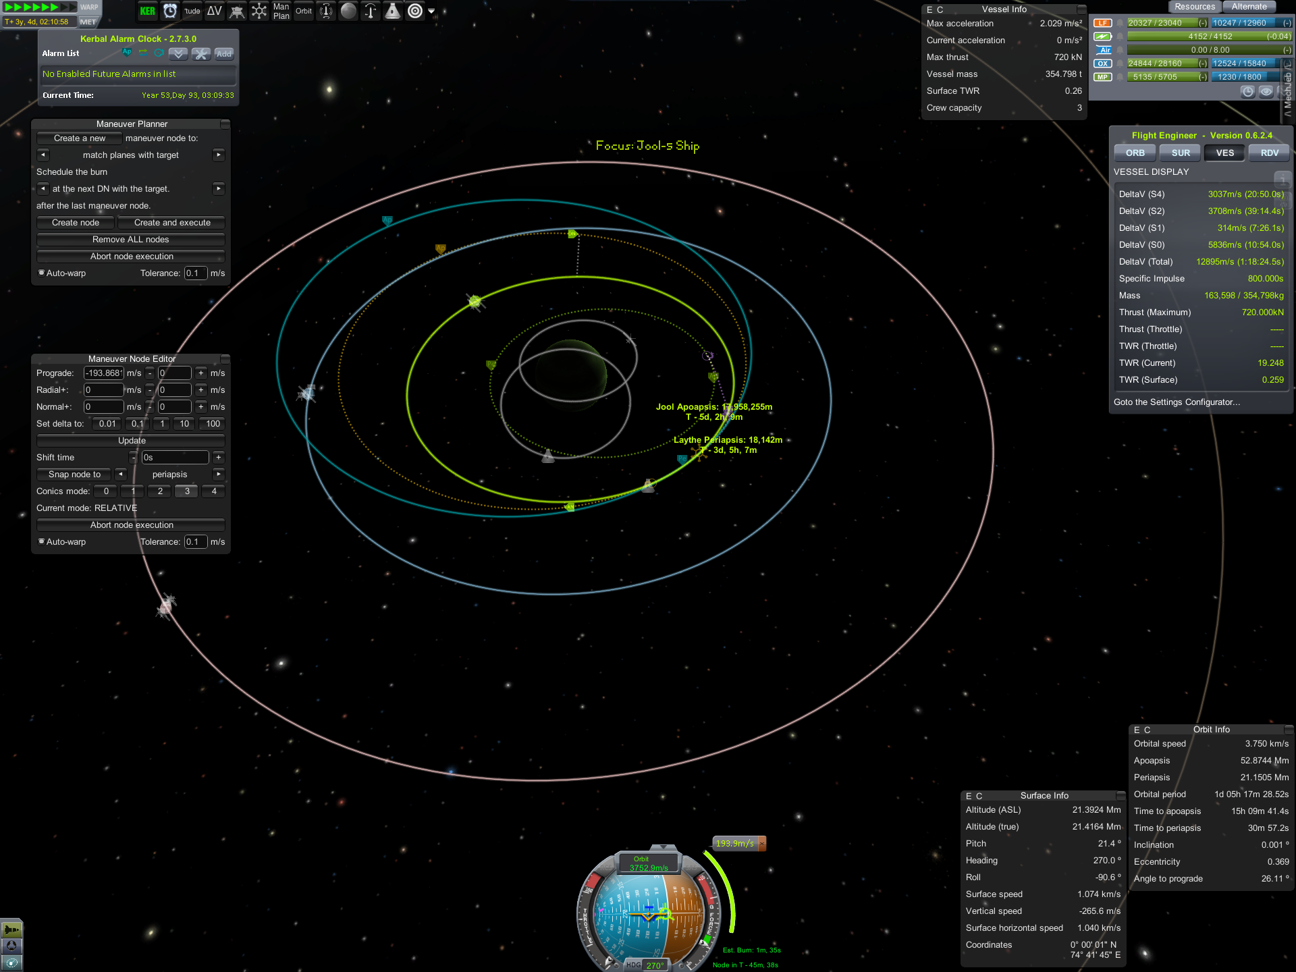Click left arrow beside 'at the next DN'
The height and width of the screenshot is (972, 1296).
click(43, 188)
